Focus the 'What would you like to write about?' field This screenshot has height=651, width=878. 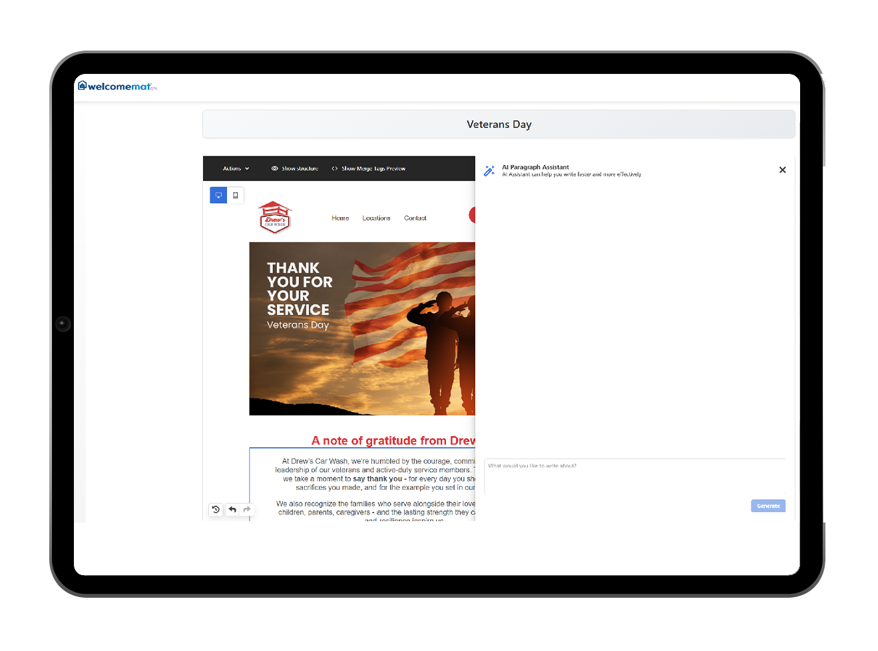point(635,476)
